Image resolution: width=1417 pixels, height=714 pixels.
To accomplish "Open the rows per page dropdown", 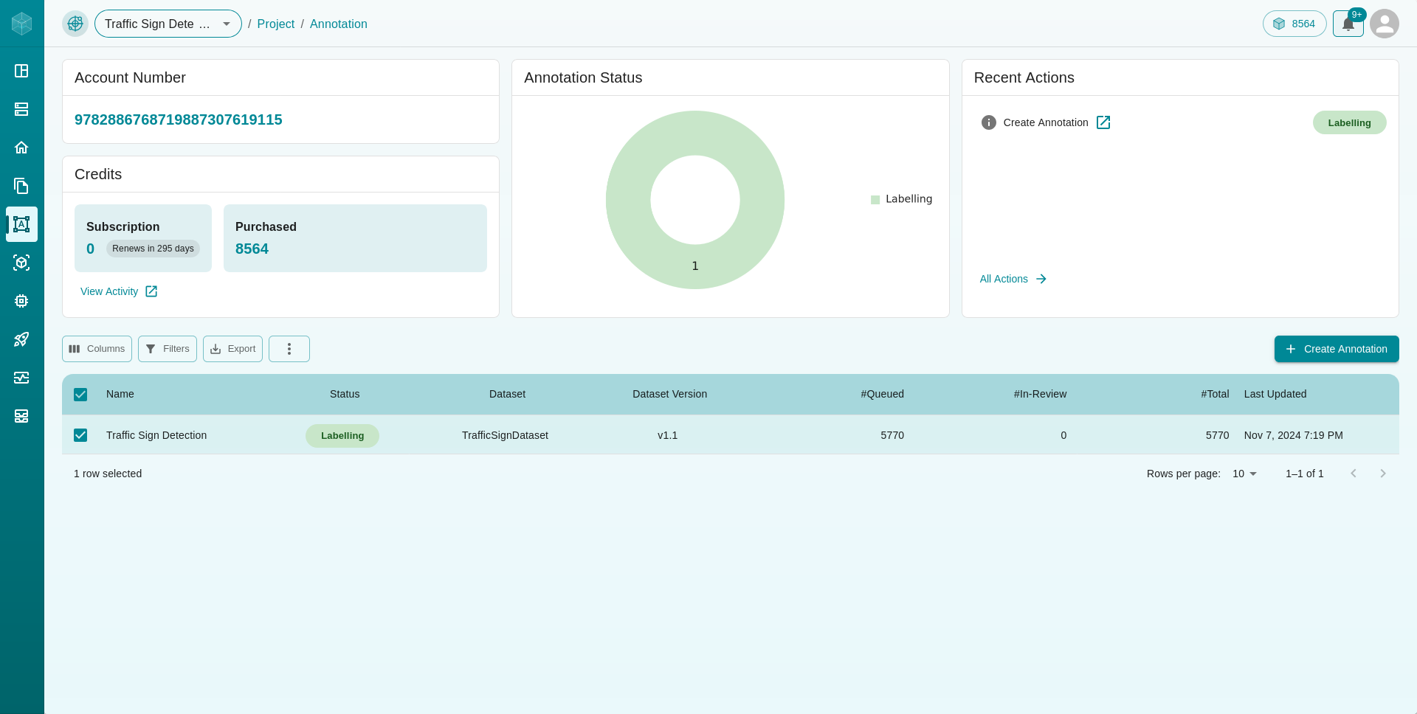I will [x=1244, y=474].
